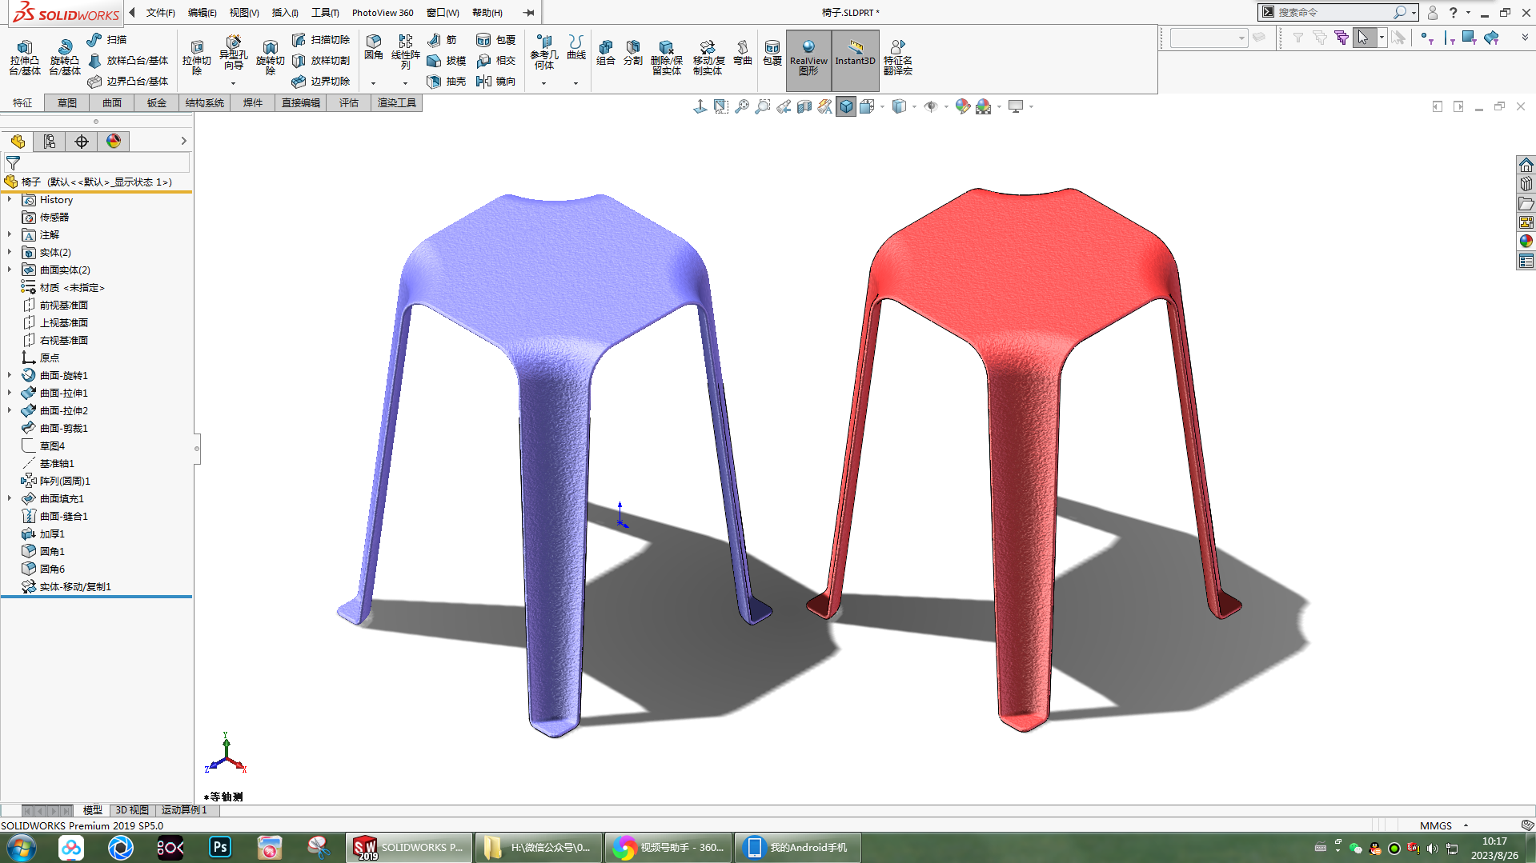1536x863 pixels.
Task: Select the 分割 split tool
Action: (632, 53)
